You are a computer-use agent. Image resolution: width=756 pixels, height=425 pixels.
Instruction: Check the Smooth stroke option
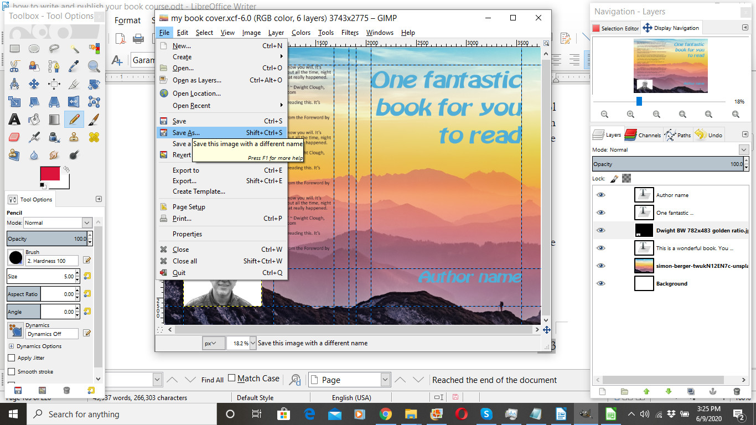tap(12, 371)
